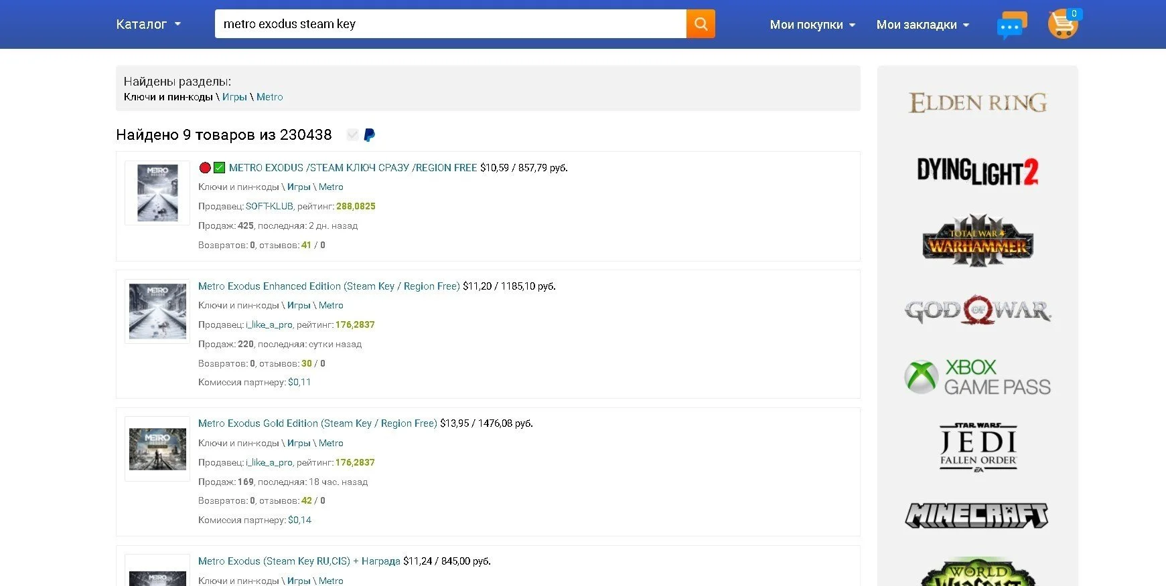Image resolution: width=1166 pixels, height=586 pixels.
Task: Click price $11,20 / 1185,10 руб.
Action: pyautogui.click(x=509, y=286)
